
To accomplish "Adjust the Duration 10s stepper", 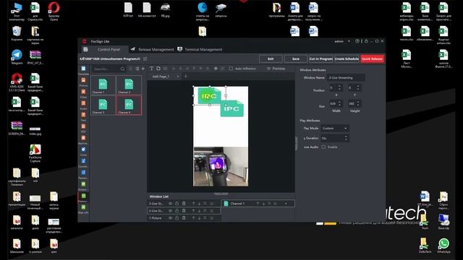I will 346,138.
